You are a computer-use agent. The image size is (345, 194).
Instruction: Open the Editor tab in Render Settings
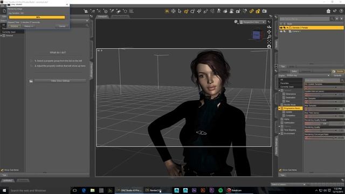point(294,71)
